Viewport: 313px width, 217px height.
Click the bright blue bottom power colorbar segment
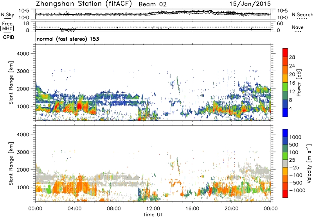tap(285, 112)
